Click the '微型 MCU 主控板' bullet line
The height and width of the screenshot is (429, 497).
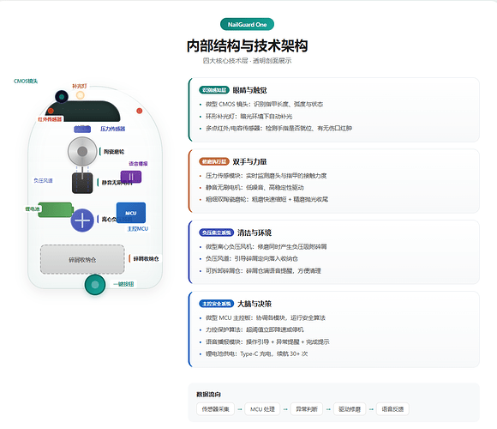[x=266, y=317]
